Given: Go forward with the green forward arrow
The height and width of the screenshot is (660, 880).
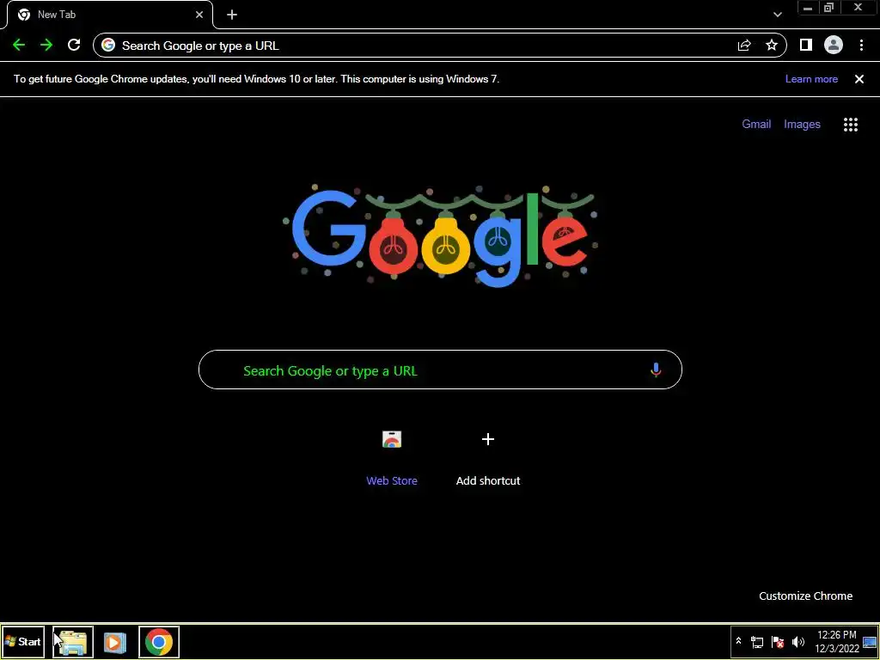Looking at the screenshot, I should click(46, 46).
